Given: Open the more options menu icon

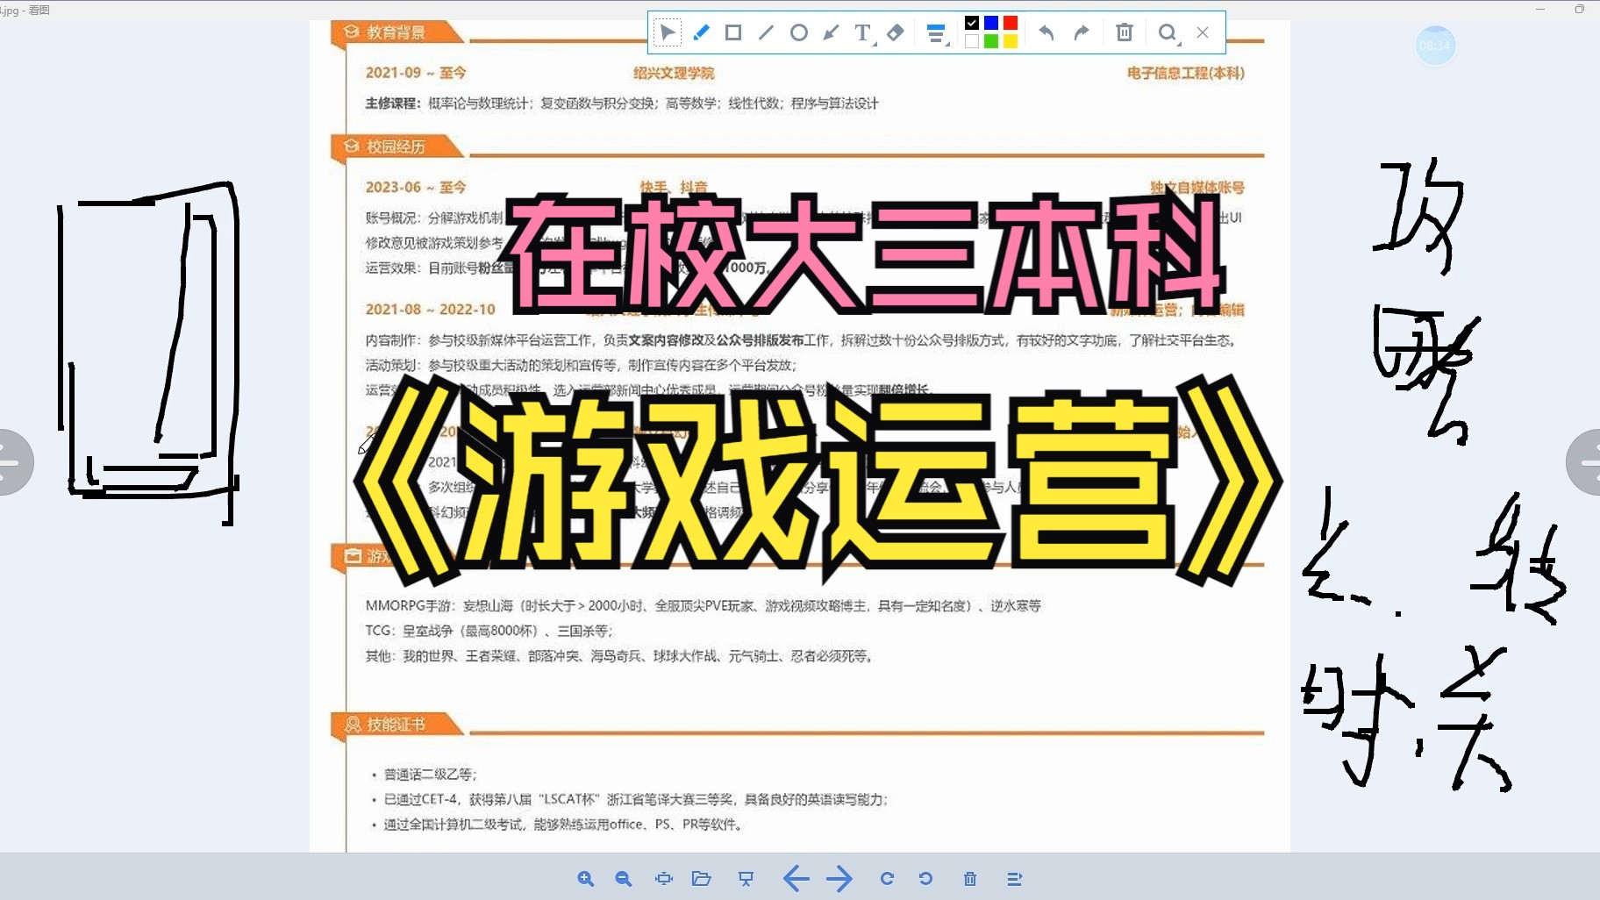Looking at the screenshot, I should (1014, 879).
